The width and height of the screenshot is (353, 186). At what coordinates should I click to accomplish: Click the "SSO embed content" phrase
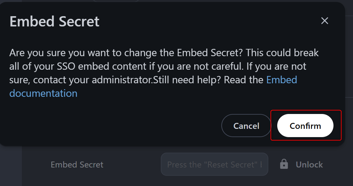(x=99, y=66)
